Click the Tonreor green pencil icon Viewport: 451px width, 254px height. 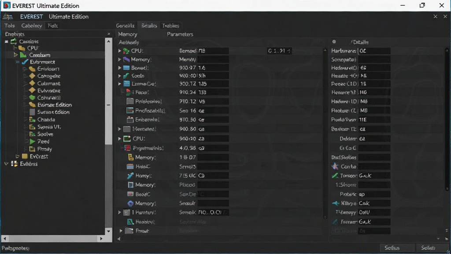click(335, 176)
